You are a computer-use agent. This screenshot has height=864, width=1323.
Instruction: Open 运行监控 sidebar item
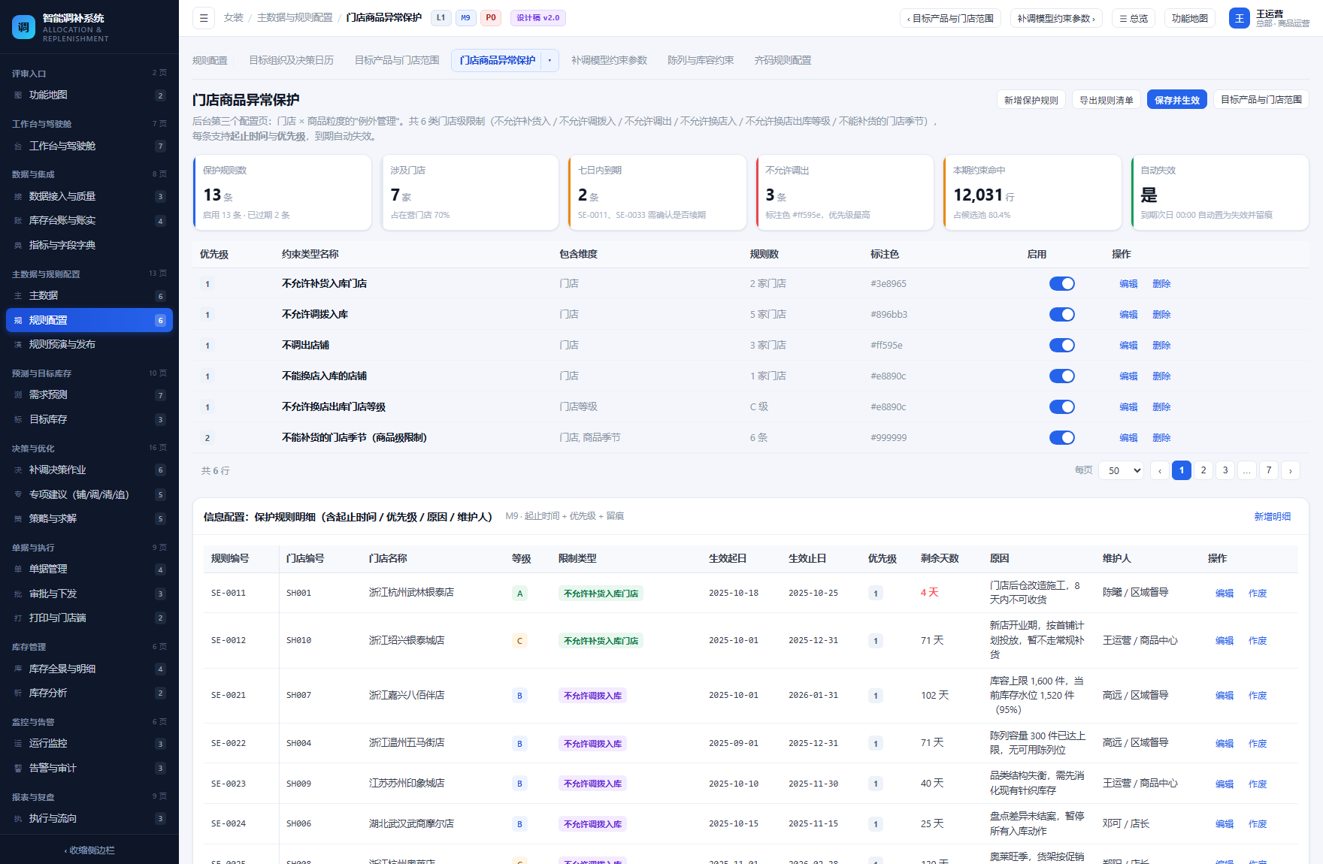click(x=89, y=744)
